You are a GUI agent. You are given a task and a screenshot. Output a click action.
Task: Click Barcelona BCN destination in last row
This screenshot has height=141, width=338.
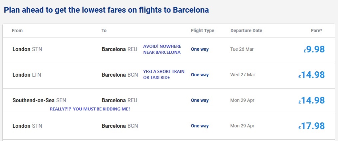[120, 126]
